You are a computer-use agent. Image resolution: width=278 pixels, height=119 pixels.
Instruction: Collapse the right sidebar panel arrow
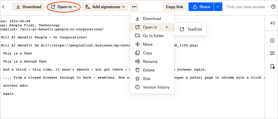tap(272, 23)
